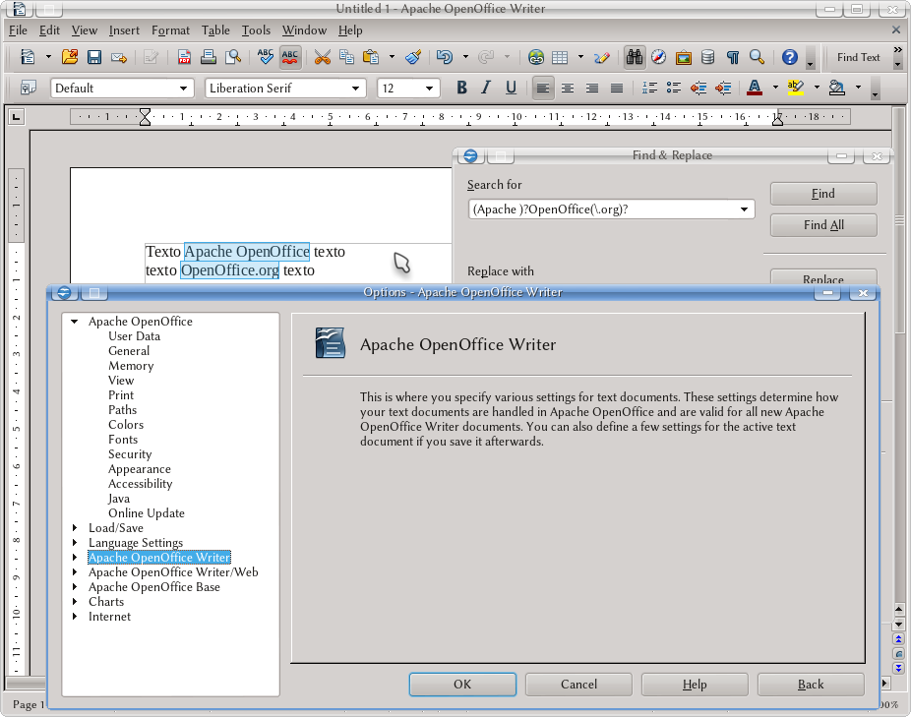Open Page Preview icon
Screen dimensions: 911x717
pyautogui.click(x=233, y=57)
